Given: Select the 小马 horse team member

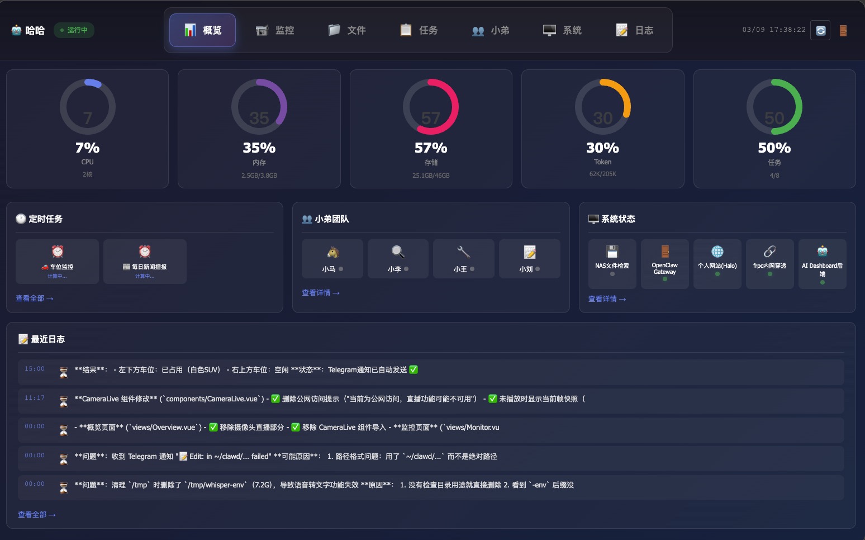Looking at the screenshot, I should click(x=332, y=259).
